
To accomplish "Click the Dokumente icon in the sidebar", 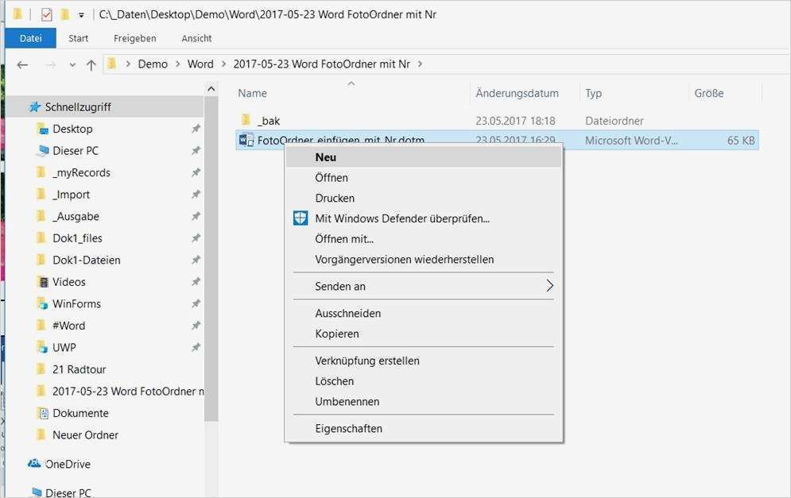I will [x=43, y=413].
